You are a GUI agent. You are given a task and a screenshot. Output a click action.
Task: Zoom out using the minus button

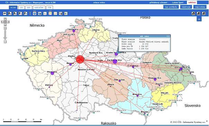(5, 42)
